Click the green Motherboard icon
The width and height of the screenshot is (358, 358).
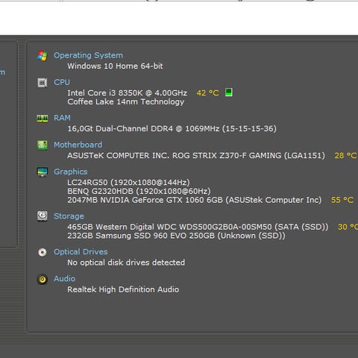[x=43, y=145]
